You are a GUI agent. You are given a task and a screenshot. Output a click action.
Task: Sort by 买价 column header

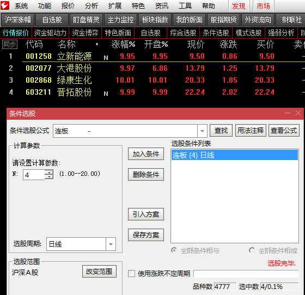tap(266, 45)
